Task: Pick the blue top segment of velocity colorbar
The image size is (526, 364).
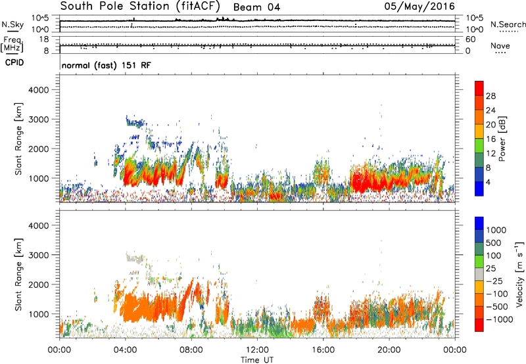Action: 479,223
